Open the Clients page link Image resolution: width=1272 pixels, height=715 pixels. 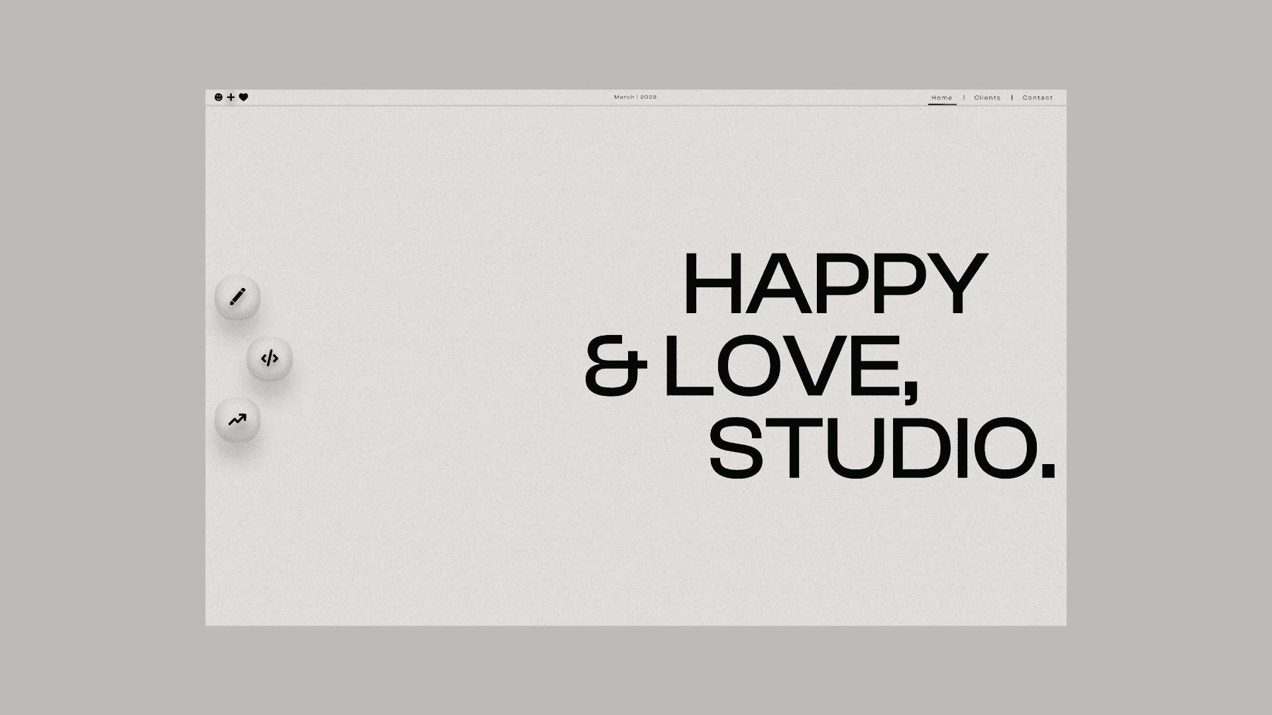pyautogui.click(x=987, y=97)
